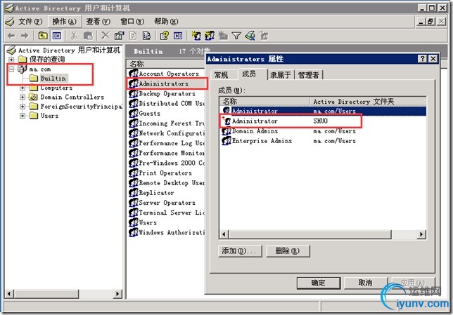Viewport: 453px width, 315px height.
Task: Open Properties via the toolbar icon
Action: (x=119, y=36)
